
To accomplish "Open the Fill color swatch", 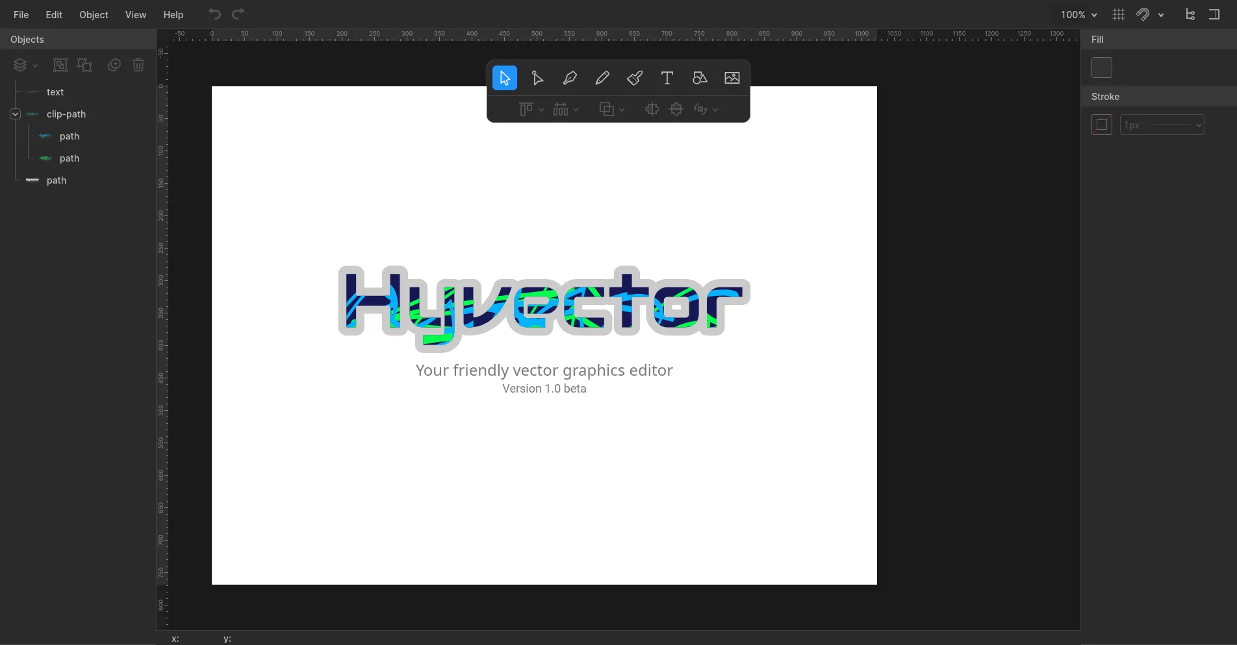I will 1102,67.
